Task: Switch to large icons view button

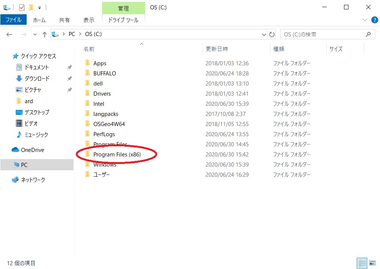Action: point(372,263)
